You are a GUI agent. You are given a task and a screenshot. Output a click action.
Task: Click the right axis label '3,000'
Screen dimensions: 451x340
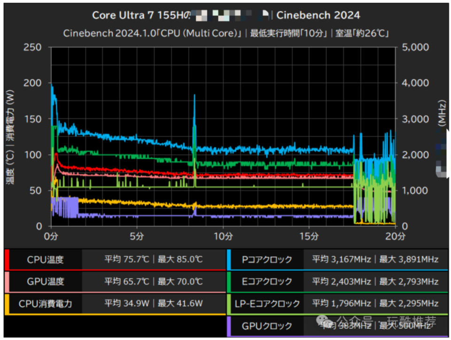point(415,119)
